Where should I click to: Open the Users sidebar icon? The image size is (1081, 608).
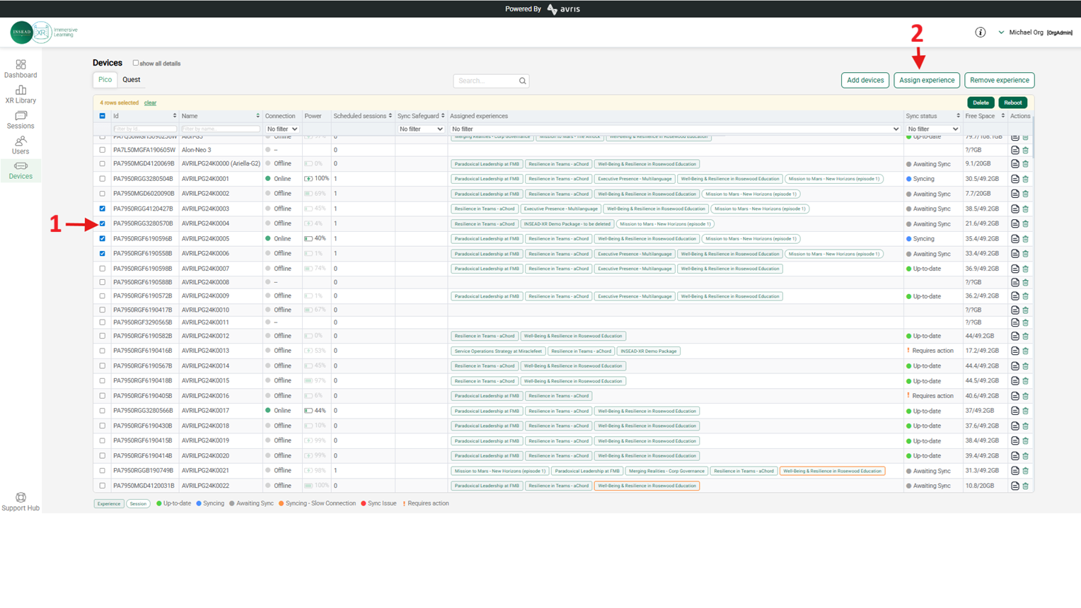(x=21, y=141)
